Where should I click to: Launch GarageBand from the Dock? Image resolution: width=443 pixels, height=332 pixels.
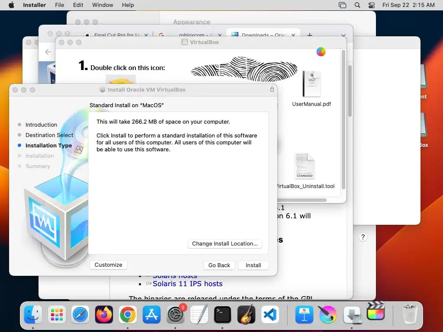[x=246, y=315]
